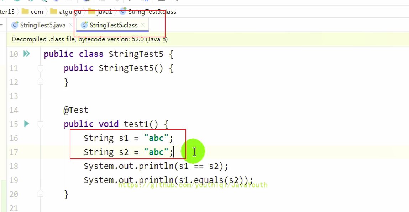Close the StringTest5.java tab

click(x=71, y=25)
